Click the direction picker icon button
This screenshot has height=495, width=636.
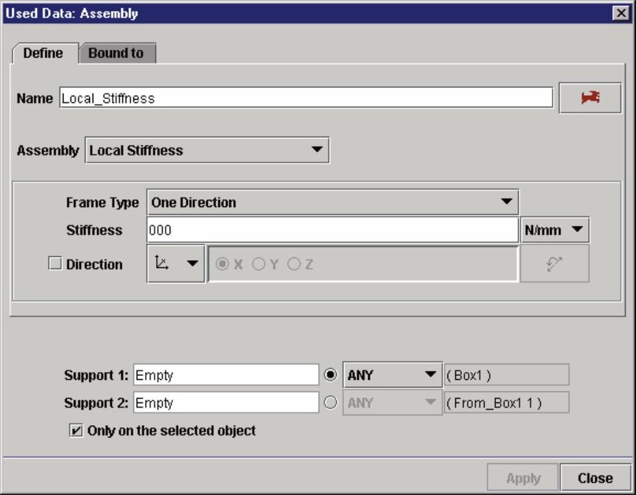click(554, 264)
